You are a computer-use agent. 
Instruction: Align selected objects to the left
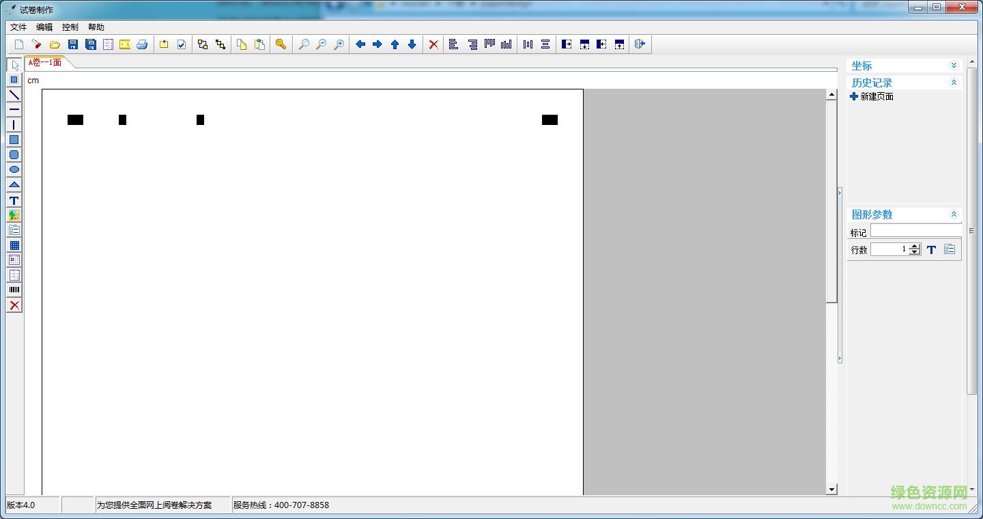click(453, 44)
